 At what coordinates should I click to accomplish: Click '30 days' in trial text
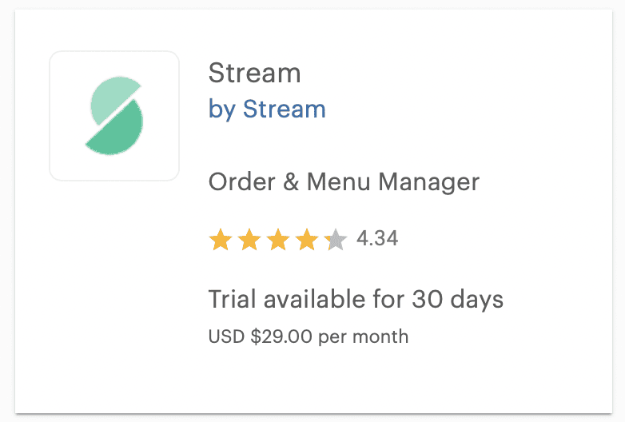[458, 299]
